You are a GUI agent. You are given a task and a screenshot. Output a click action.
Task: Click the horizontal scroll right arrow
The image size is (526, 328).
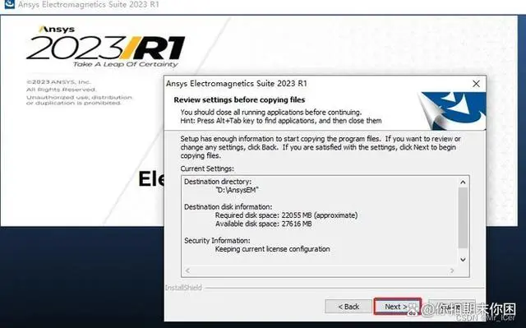[x=452, y=270]
